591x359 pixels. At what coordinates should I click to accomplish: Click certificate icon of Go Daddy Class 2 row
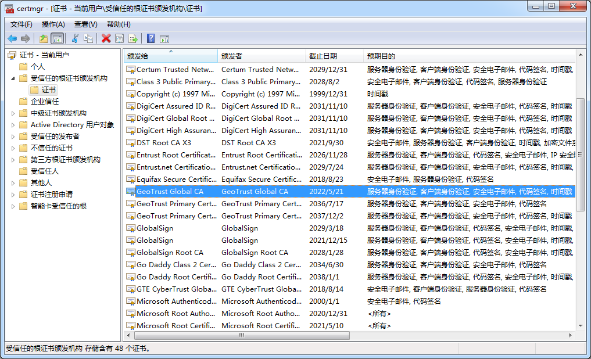[130, 265]
